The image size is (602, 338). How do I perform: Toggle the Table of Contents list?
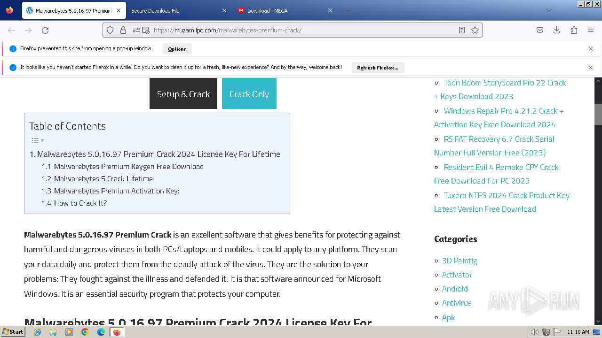(x=38, y=140)
